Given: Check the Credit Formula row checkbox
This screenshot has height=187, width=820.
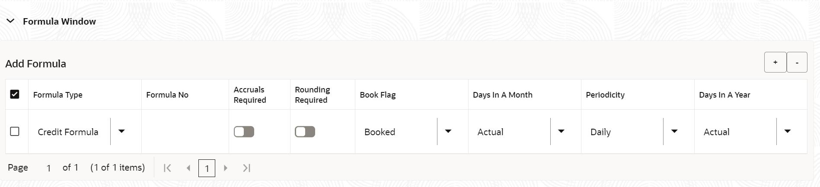Looking at the screenshot, I should pos(15,131).
